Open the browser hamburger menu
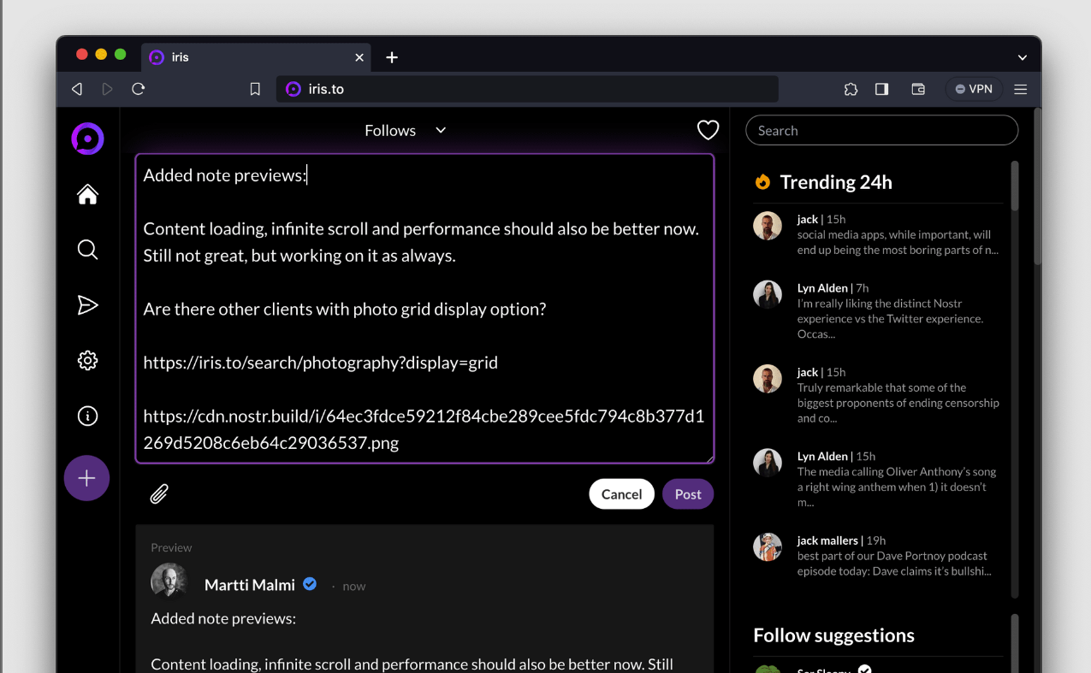1091x673 pixels. pos(1020,89)
